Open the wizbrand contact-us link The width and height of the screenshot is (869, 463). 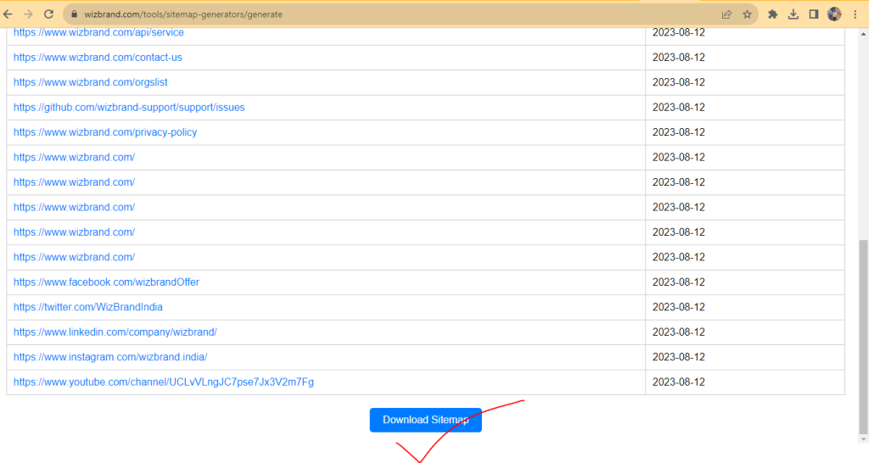98,58
